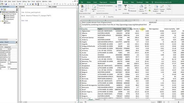The image size is (184, 103).
Task: Open the Name Box dropdown arrow
Action: [89, 17]
